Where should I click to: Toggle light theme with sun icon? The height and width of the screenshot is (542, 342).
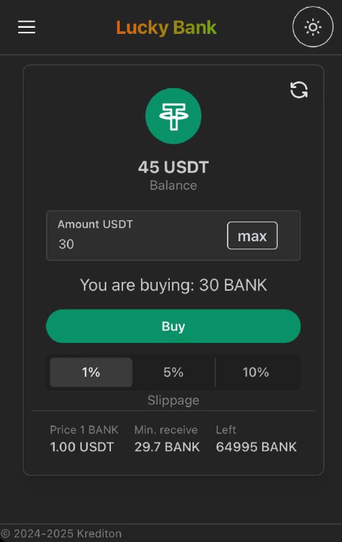point(313,27)
